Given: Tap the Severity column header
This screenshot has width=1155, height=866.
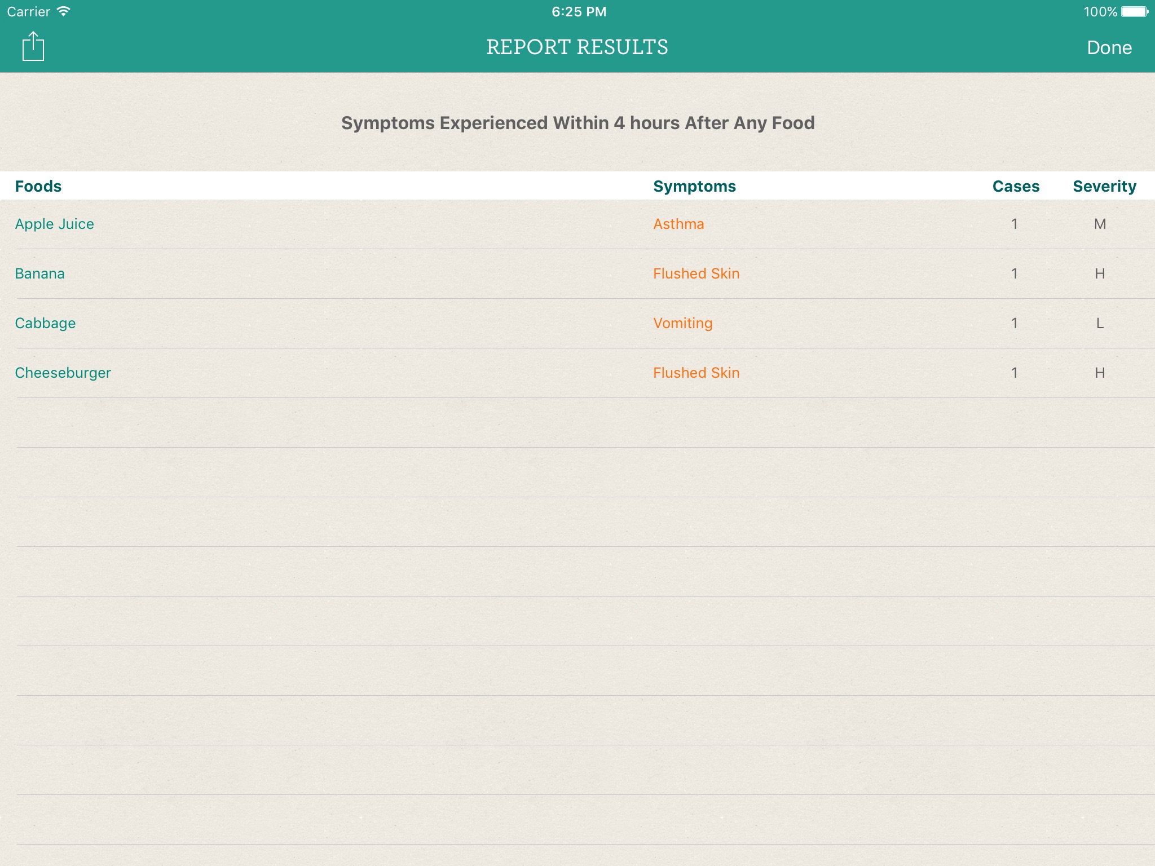Looking at the screenshot, I should pyautogui.click(x=1104, y=186).
